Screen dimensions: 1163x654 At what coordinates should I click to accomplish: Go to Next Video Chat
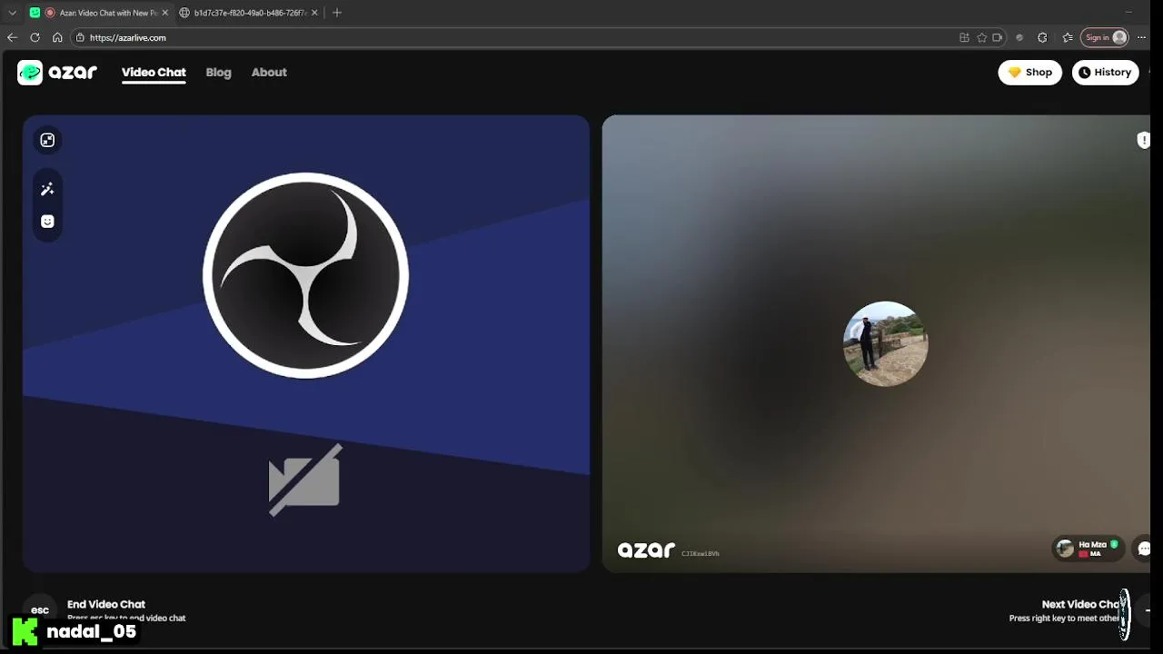pos(1081,604)
